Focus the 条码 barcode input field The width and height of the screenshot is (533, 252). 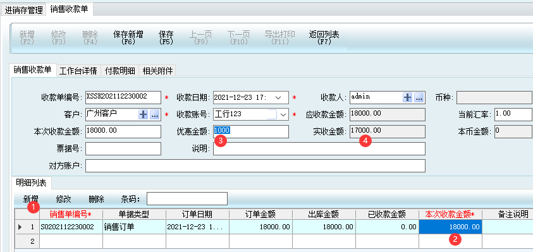187,199
